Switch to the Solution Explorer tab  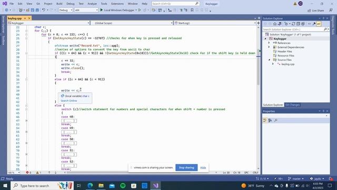273,104
